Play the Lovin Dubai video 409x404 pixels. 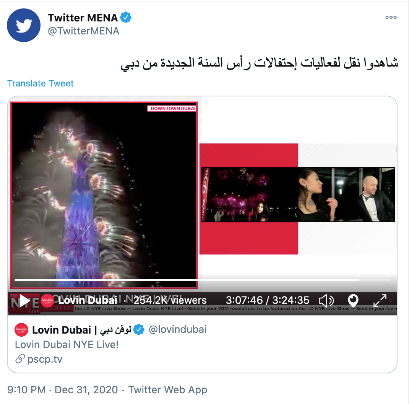pyautogui.click(x=24, y=301)
